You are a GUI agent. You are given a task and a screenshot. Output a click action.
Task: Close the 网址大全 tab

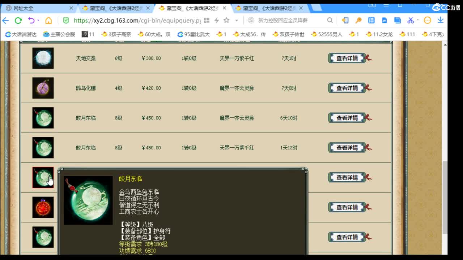(x=71, y=8)
